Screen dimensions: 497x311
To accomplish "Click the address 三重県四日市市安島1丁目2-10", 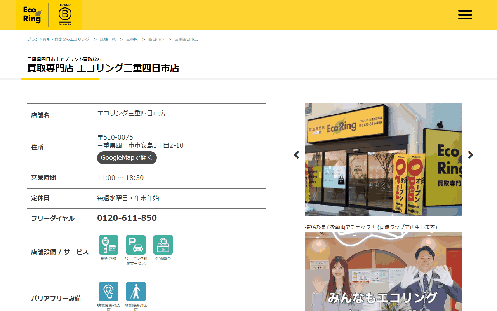I will 140,146.
